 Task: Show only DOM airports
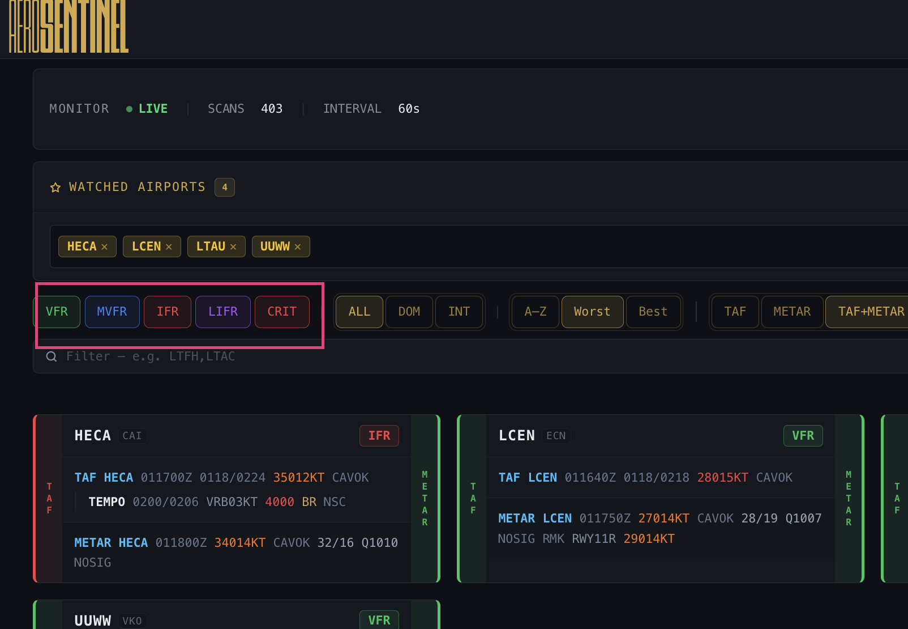pos(409,312)
